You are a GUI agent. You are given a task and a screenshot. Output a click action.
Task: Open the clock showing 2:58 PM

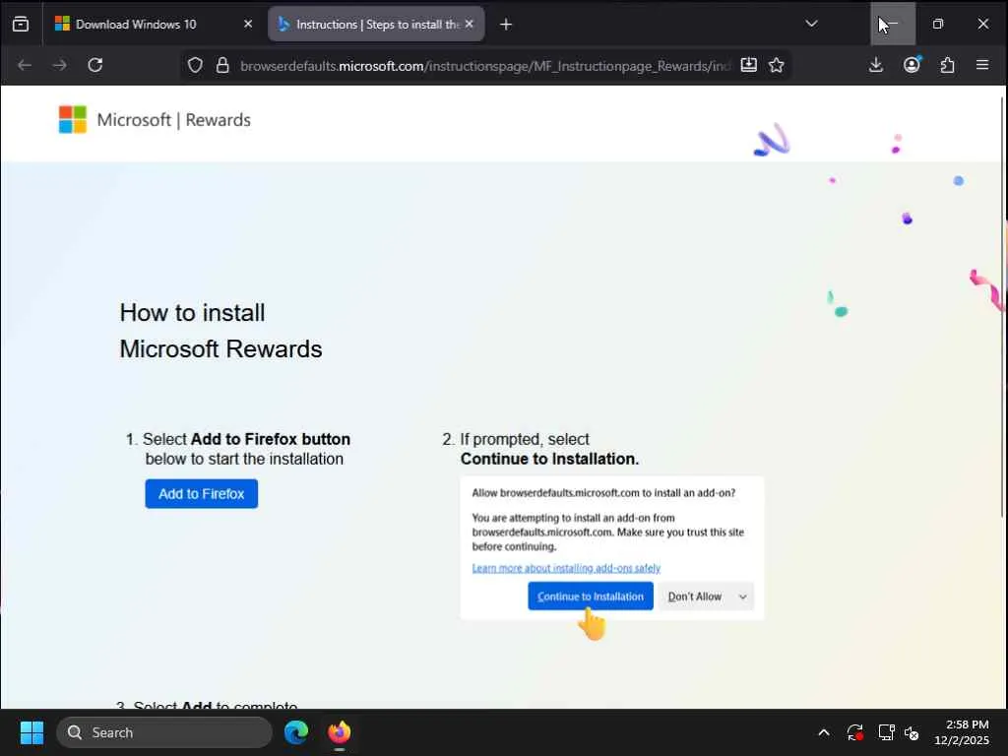962,732
